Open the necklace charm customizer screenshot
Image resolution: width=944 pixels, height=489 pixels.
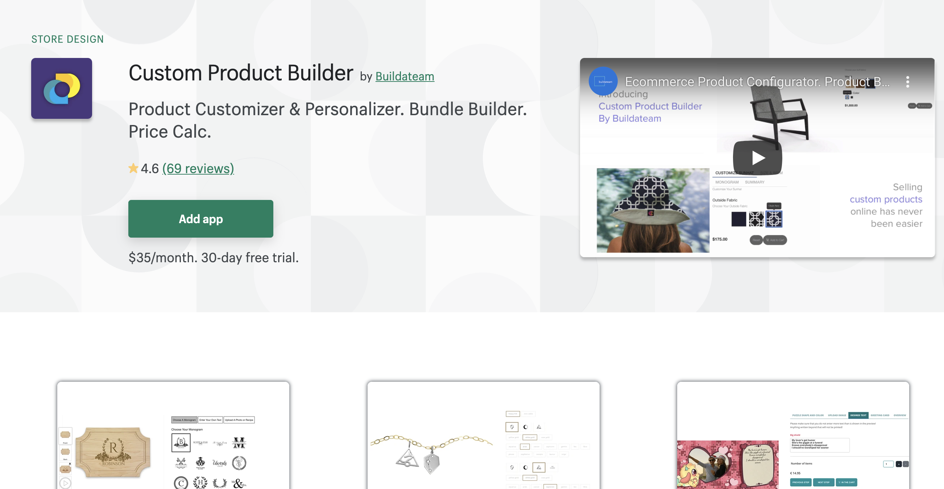[483, 435]
